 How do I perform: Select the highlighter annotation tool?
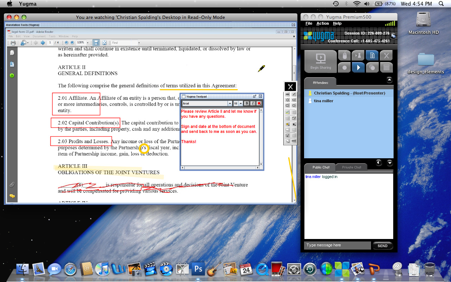click(288, 112)
